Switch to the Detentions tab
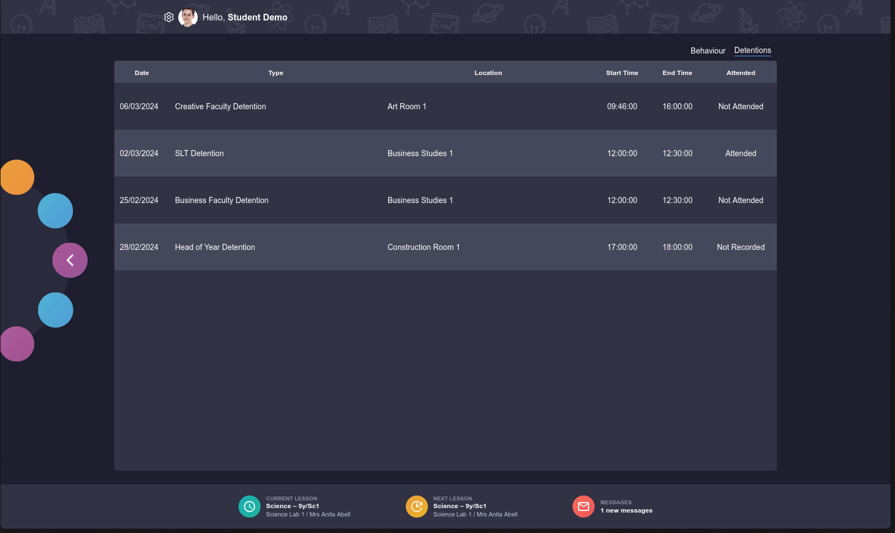 [753, 50]
